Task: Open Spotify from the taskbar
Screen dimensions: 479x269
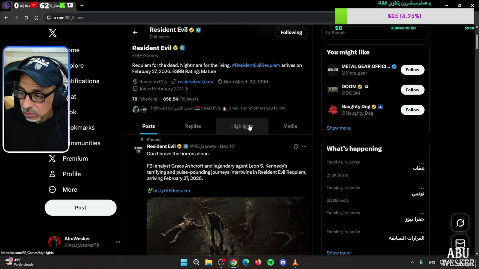Action: [271, 262]
